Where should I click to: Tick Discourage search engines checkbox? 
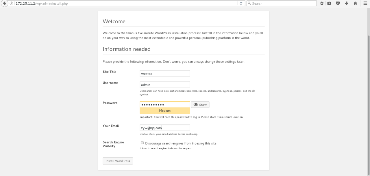tap(142, 143)
